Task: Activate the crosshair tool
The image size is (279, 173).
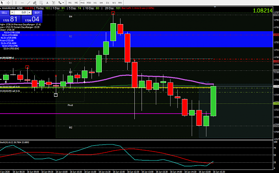Action: click(x=8, y=3)
